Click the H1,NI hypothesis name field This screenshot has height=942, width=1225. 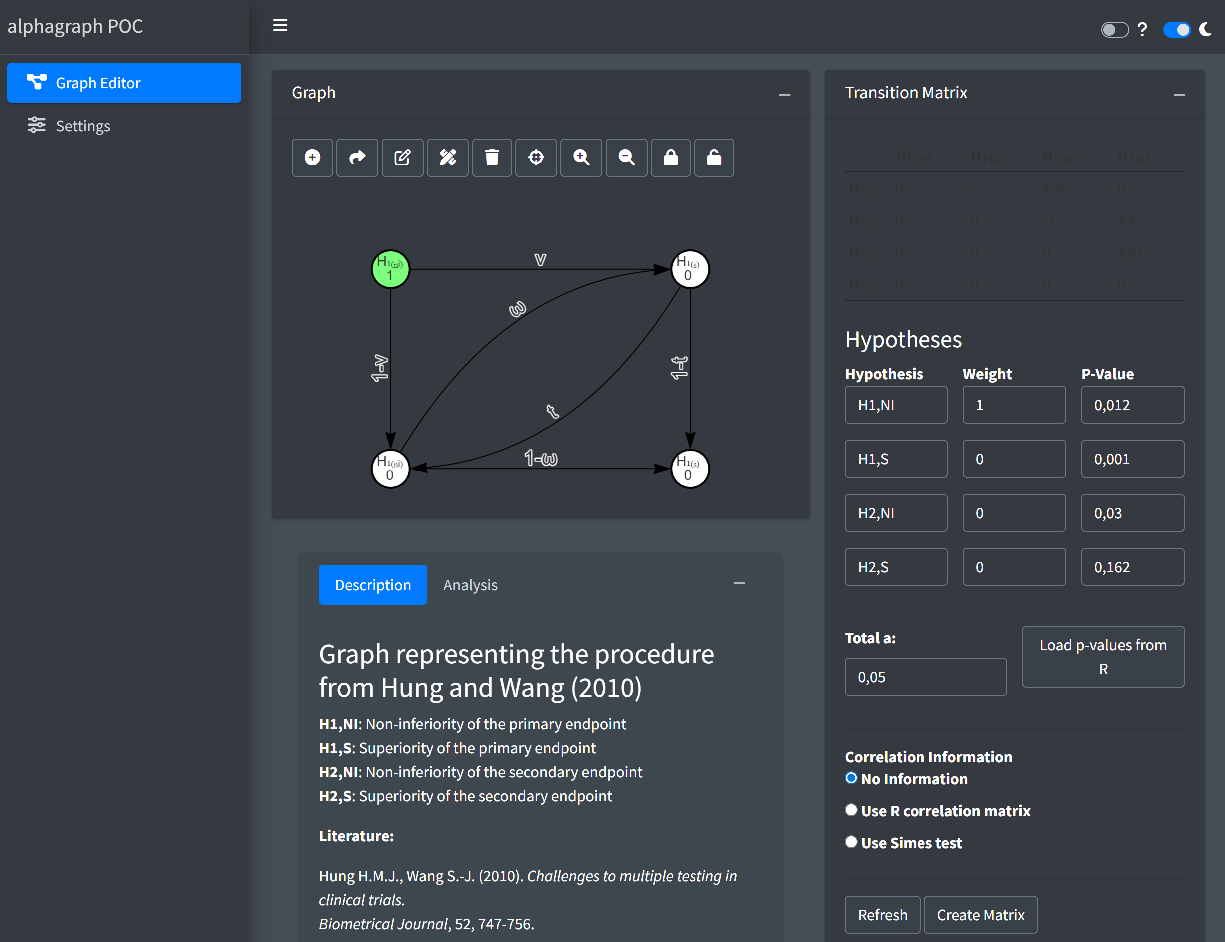point(896,405)
